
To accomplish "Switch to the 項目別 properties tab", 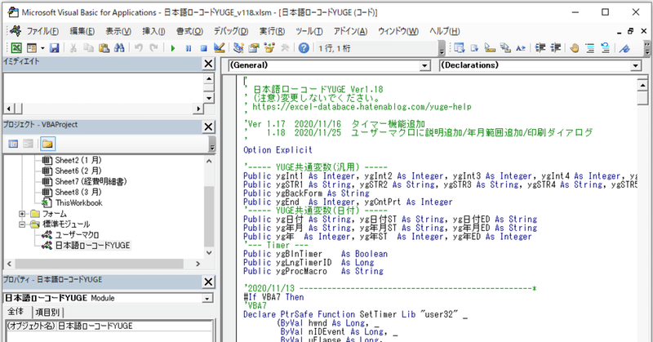I will 47,313.
